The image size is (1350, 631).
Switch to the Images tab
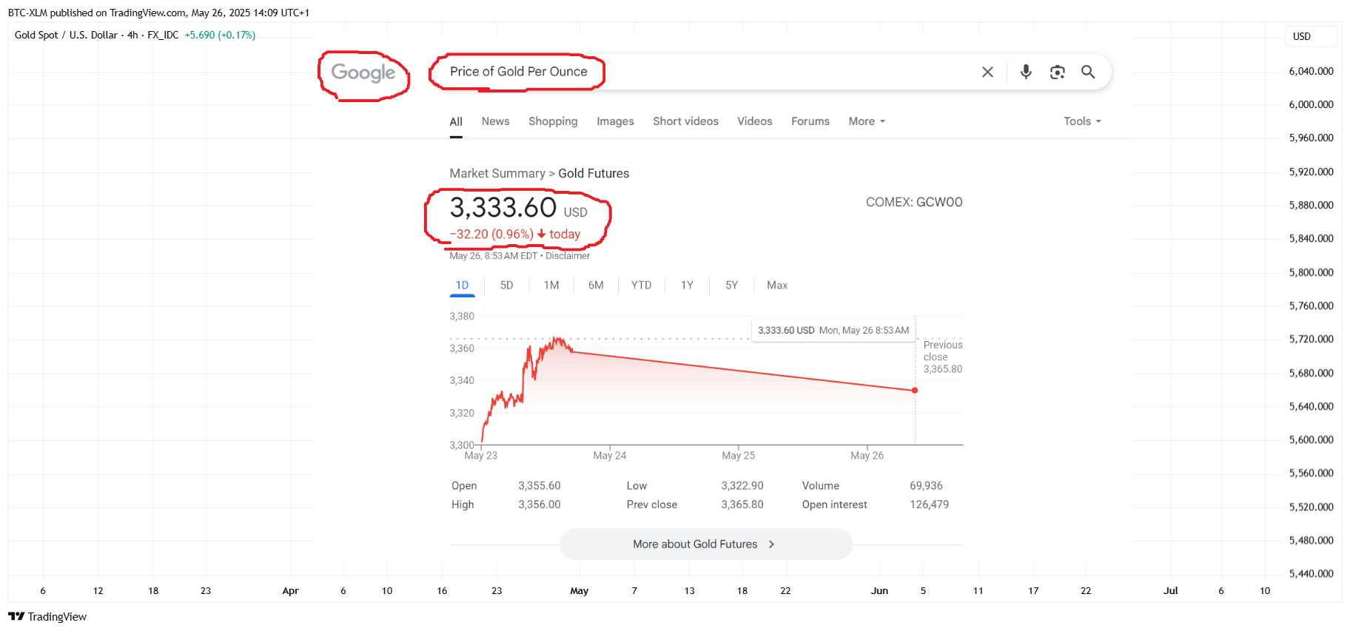pos(615,121)
